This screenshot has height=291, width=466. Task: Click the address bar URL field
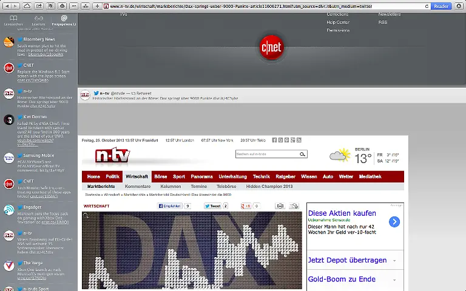coord(266,6)
